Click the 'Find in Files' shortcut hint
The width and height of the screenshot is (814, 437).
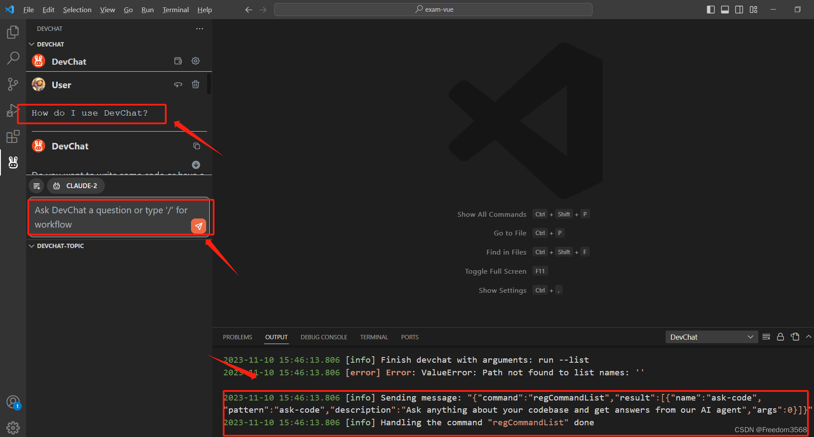point(538,252)
